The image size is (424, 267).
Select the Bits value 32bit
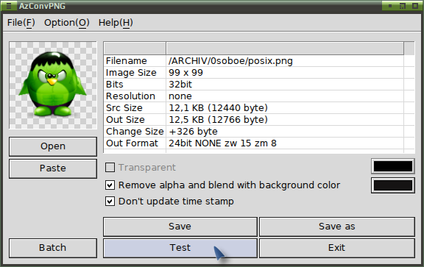180,85
